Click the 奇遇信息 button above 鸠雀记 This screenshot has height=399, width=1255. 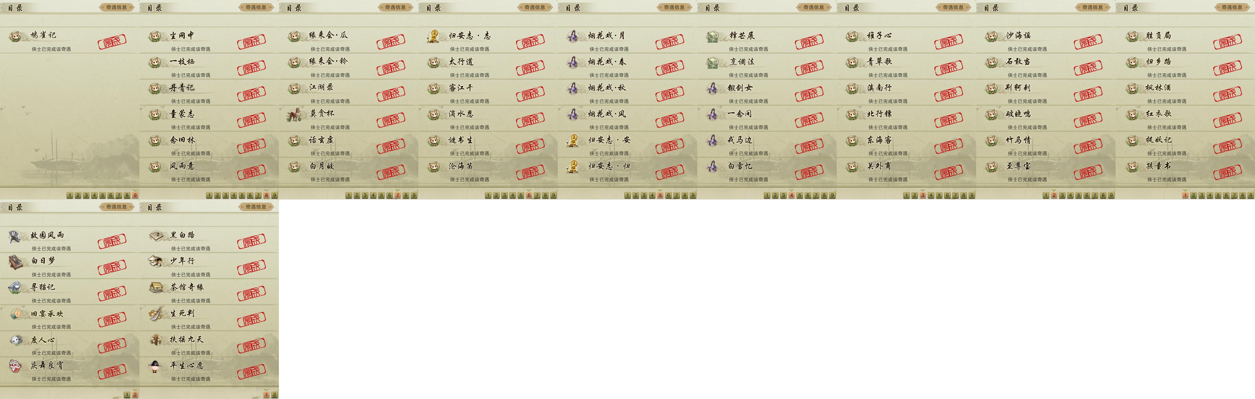pos(117,7)
